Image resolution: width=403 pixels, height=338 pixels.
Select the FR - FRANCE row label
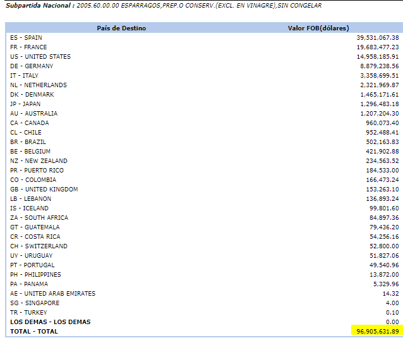(28, 47)
